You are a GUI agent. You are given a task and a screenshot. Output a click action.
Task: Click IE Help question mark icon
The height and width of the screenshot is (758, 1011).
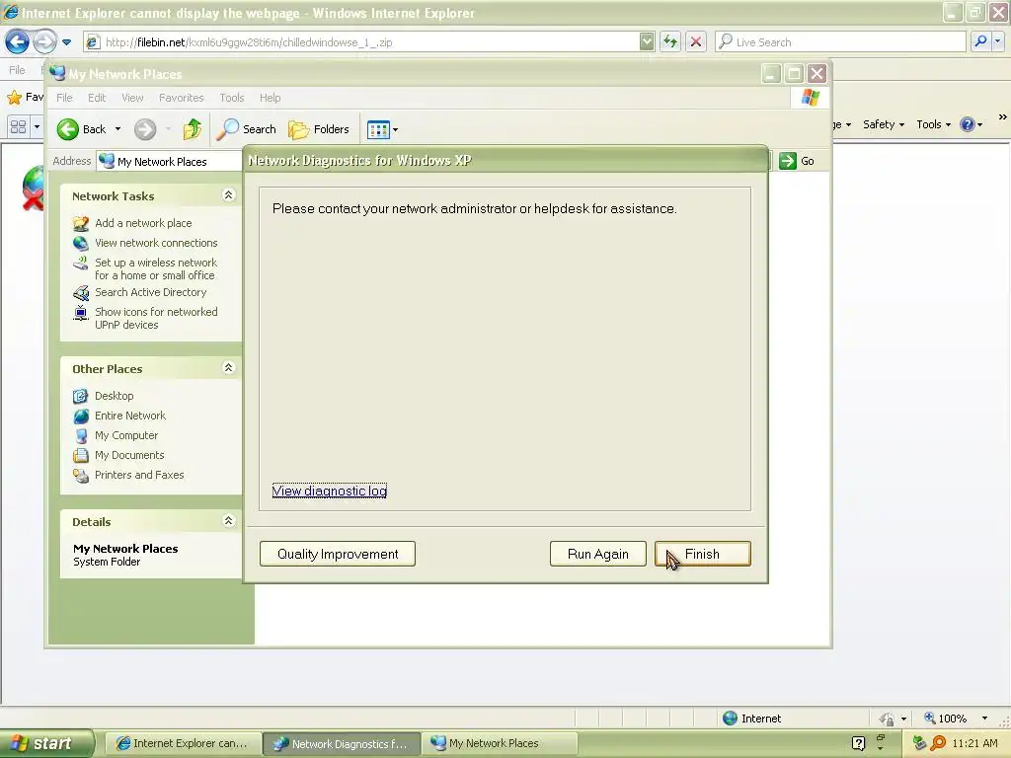point(968,124)
